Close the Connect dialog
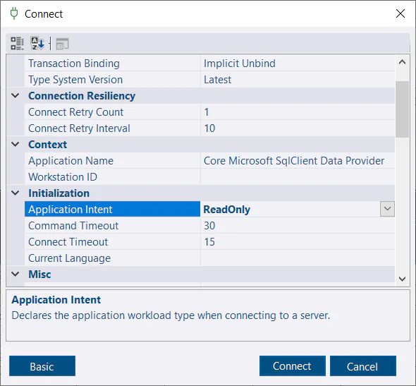Viewport: 416px width, 386px height. (x=400, y=13)
